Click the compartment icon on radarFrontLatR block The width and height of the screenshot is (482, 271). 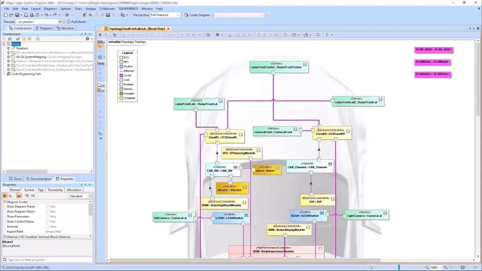[x=380, y=100]
